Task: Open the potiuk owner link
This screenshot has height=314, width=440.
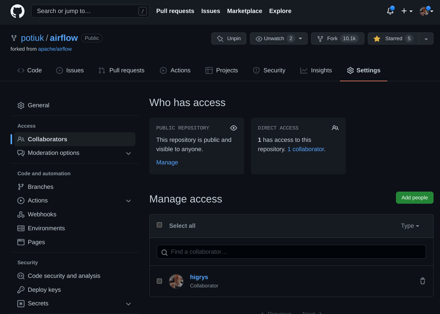Action: click(x=33, y=38)
